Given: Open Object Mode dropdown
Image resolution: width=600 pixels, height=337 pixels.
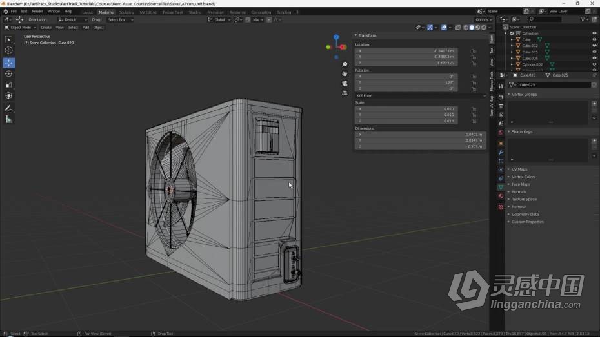Looking at the screenshot, I should coord(20,28).
